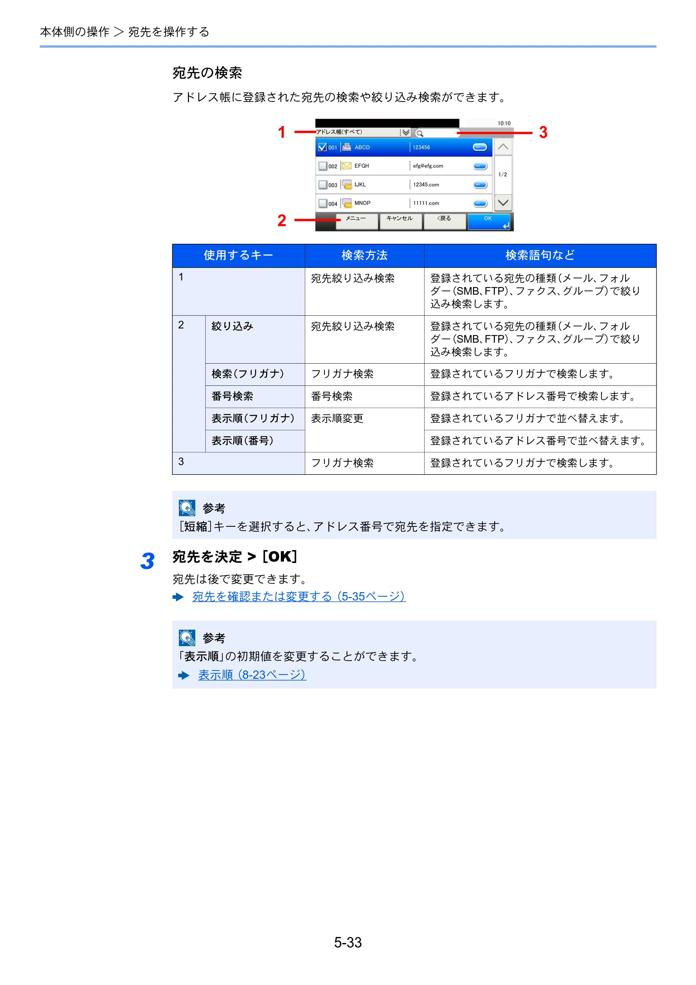
Task: Check the 004 MNOP entry checkbox
Action: 323,203
